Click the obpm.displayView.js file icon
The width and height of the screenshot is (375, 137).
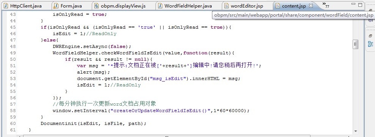[96, 6]
